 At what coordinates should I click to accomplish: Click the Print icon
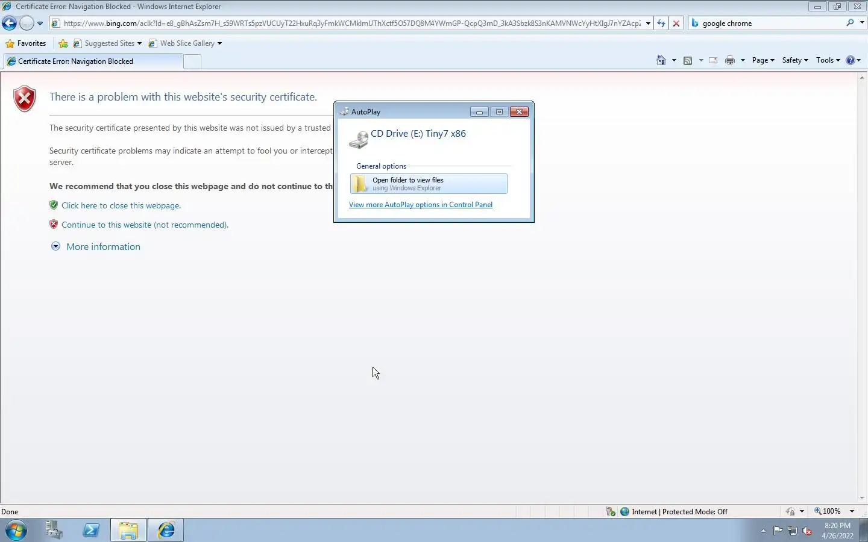pos(730,60)
